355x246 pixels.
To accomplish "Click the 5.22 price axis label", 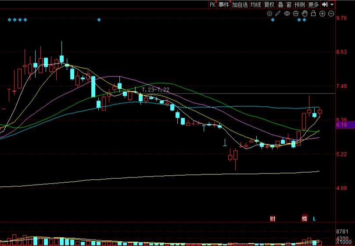I will [341, 154].
